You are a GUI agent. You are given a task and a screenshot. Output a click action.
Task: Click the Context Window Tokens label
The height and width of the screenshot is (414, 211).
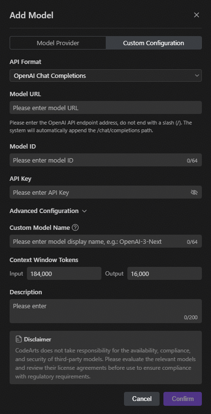(x=44, y=260)
